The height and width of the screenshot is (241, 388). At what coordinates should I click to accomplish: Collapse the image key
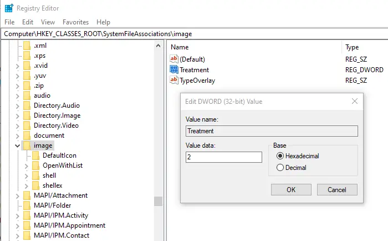tap(17, 145)
